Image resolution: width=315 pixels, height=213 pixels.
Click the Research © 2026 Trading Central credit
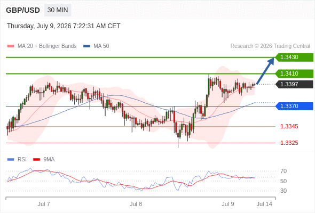(270, 46)
